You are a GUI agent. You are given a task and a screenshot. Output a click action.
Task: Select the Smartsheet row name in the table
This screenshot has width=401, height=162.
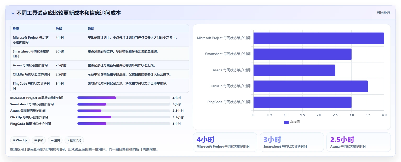point(31,54)
